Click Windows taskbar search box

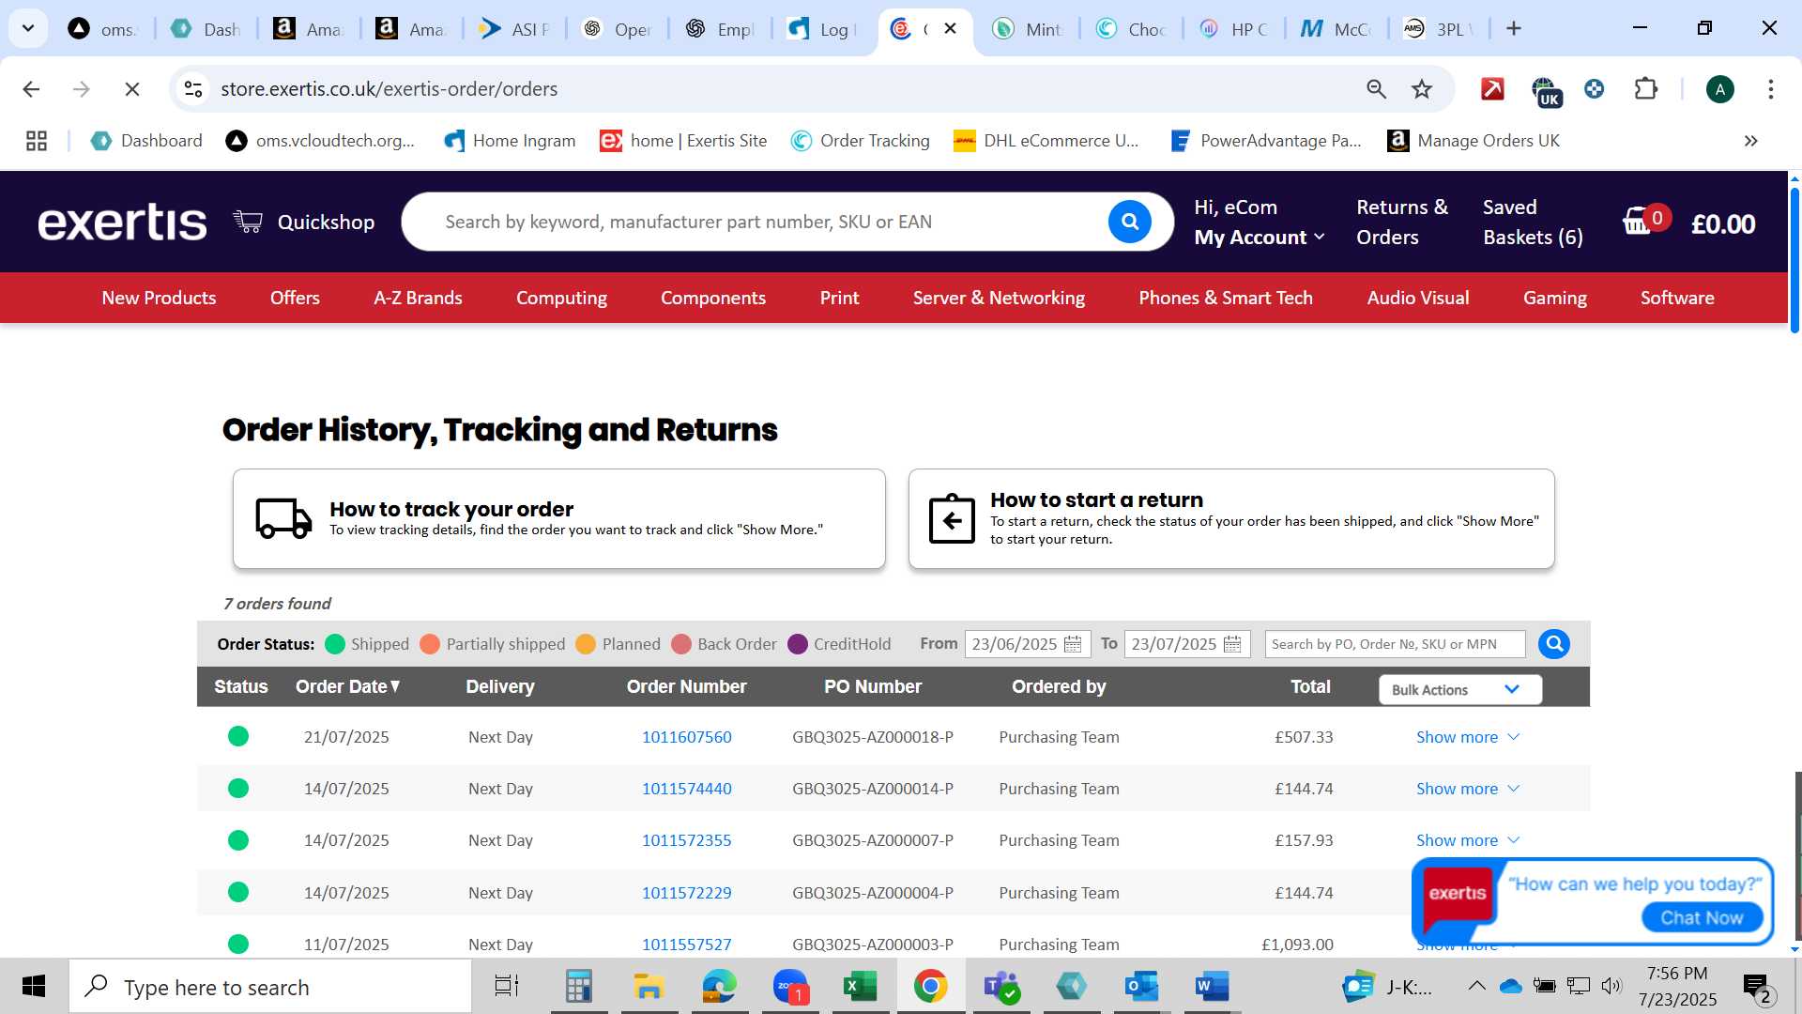click(270, 986)
